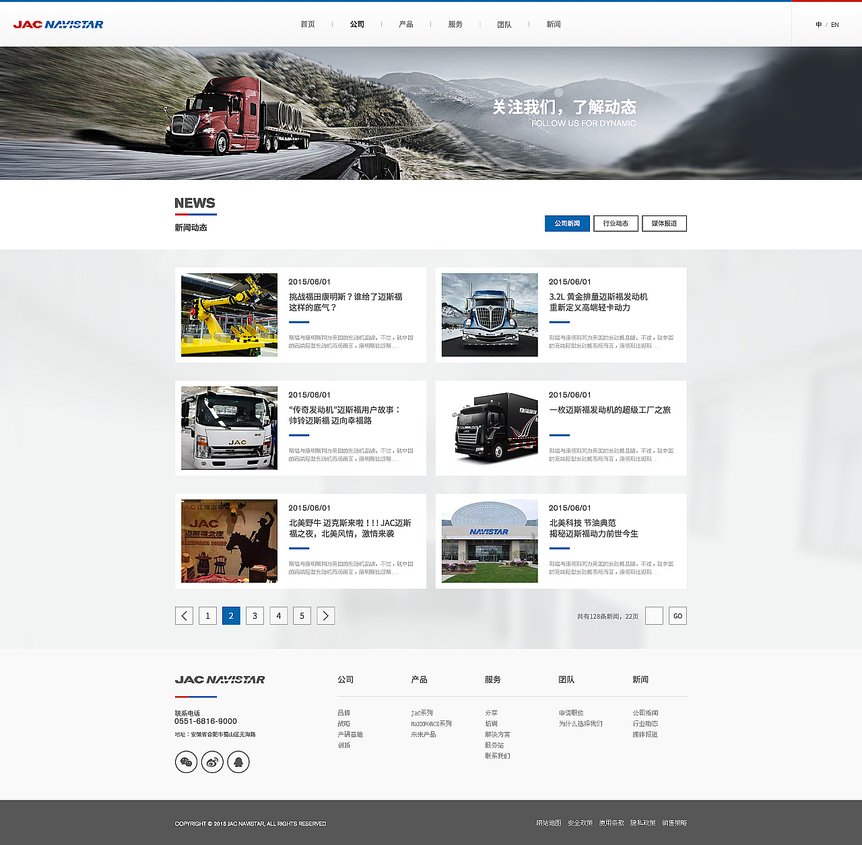Screen dimensions: 862x845
Task: Go to page 5 in pagination
Action: click(302, 616)
